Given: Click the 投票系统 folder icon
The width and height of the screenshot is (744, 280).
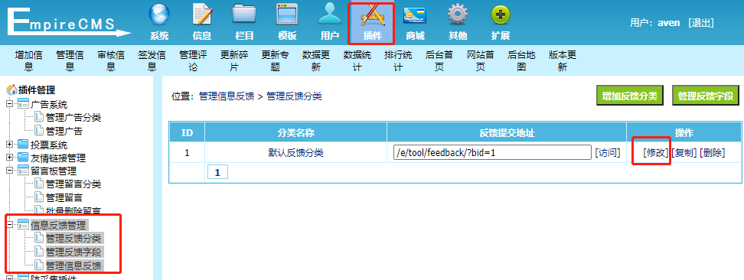Looking at the screenshot, I should pos(23,145).
